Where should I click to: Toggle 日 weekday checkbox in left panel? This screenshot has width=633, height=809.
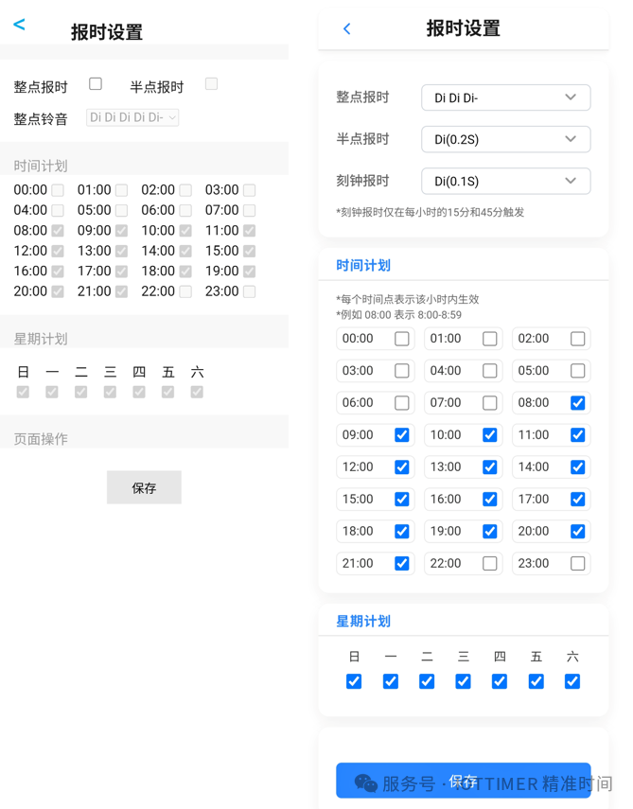[x=23, y=392]
